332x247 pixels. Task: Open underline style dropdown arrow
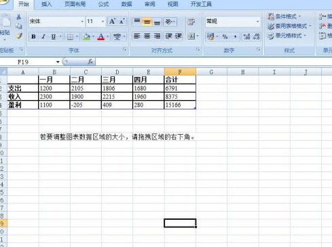click(x=60, y=37)
